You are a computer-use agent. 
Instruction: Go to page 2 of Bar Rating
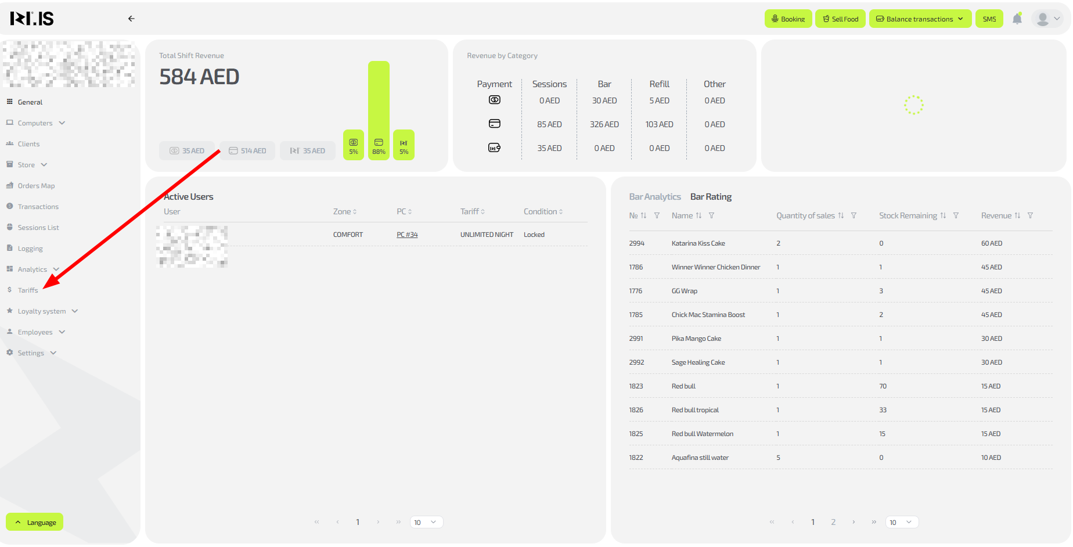833,523
